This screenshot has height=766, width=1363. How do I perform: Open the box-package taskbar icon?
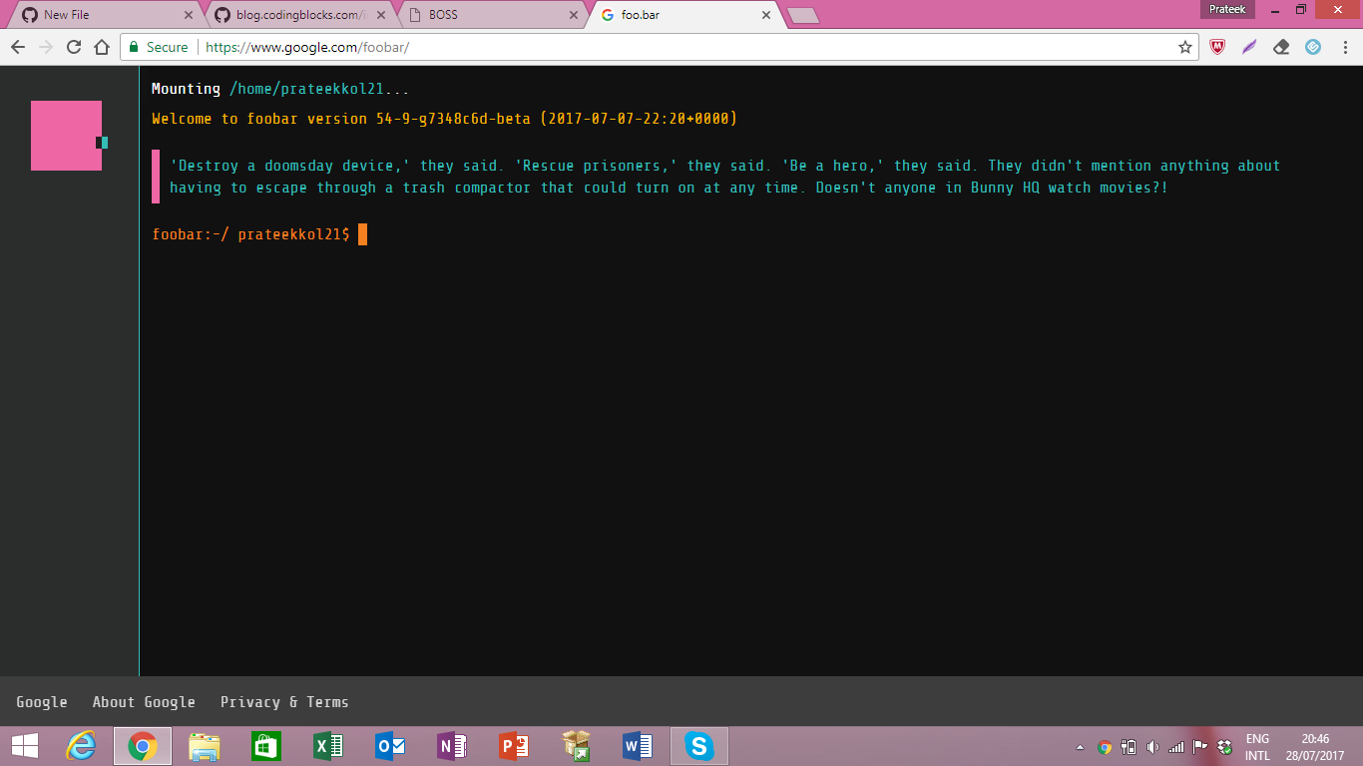point(576,746)
